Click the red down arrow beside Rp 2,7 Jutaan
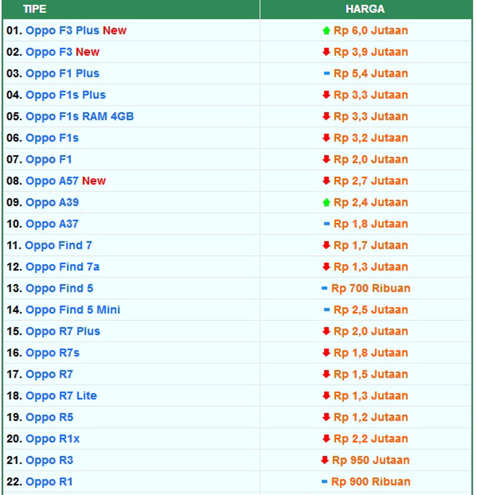The height and width of the screenshot is (495, 477). [x=326, y=181]
